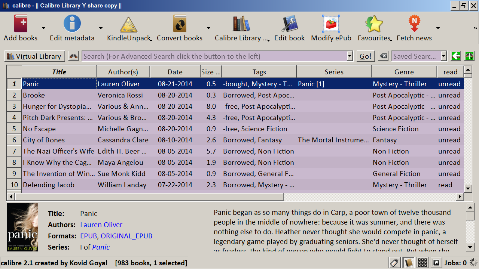
Task: Click the Panic [1] series cell
Action: (334, 84)
